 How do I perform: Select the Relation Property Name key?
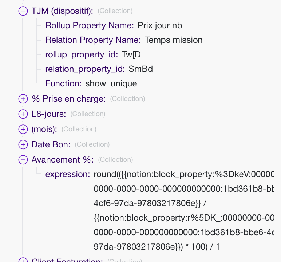click(x=93, y=40)
